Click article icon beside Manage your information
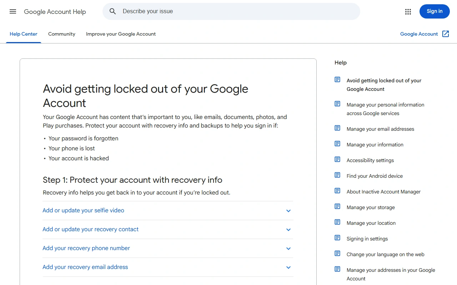The height and width of the screenshot is (285, 457). [337, 144]
